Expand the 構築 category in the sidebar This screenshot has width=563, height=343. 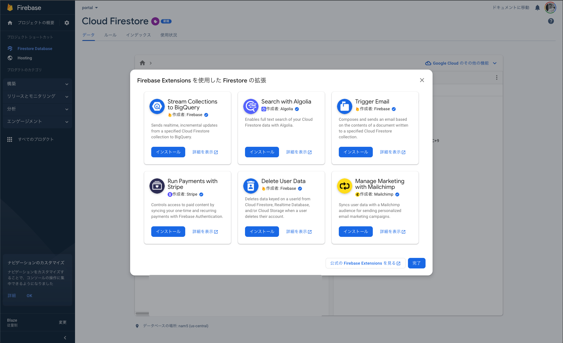coord(38,84)
